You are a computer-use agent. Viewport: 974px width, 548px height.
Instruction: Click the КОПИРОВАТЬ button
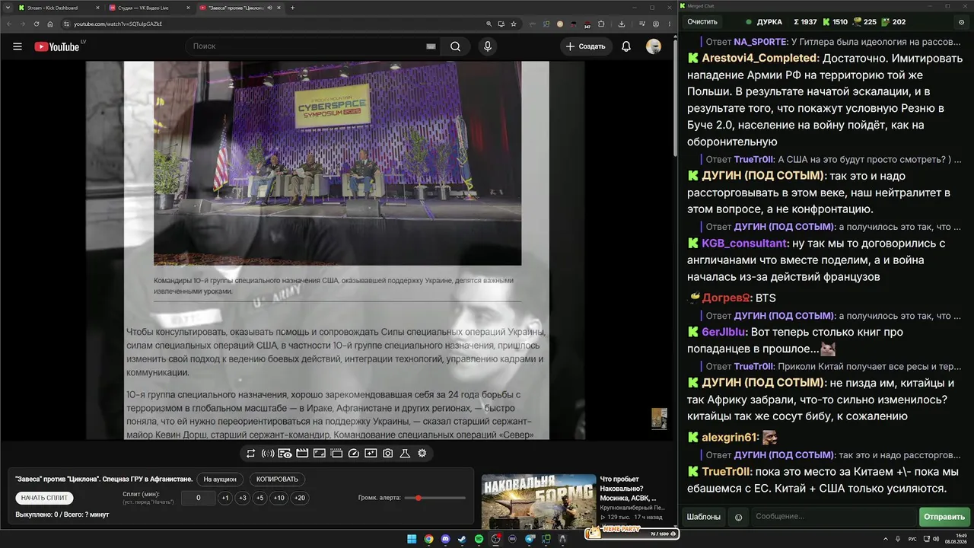pyautogui.click(x=278, y=479)
